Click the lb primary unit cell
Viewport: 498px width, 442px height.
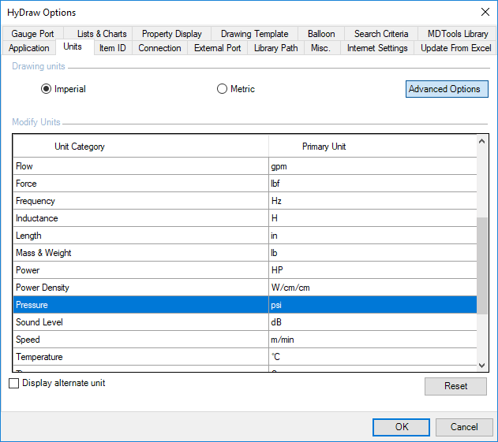point(373,253)
